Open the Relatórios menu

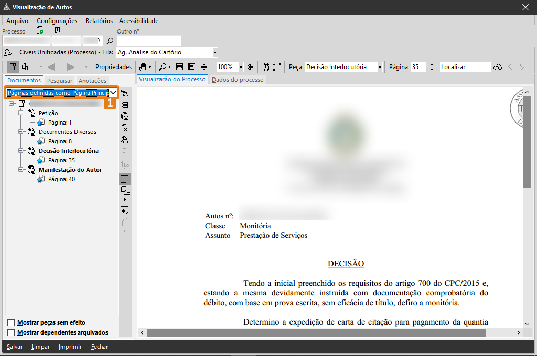pyautogui.click(x=99, y=21)
